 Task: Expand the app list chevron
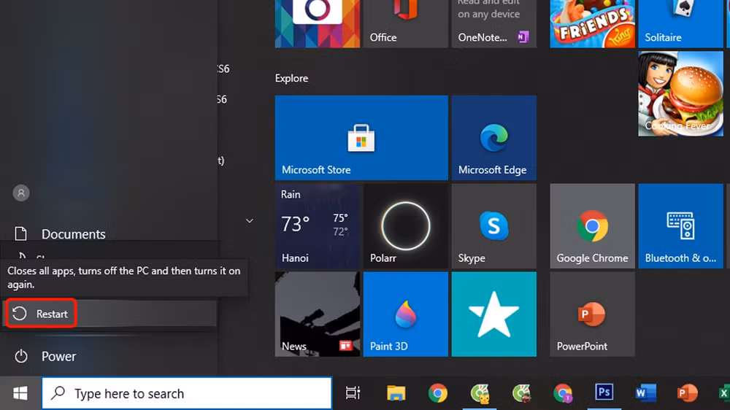(x=250, y=220)
